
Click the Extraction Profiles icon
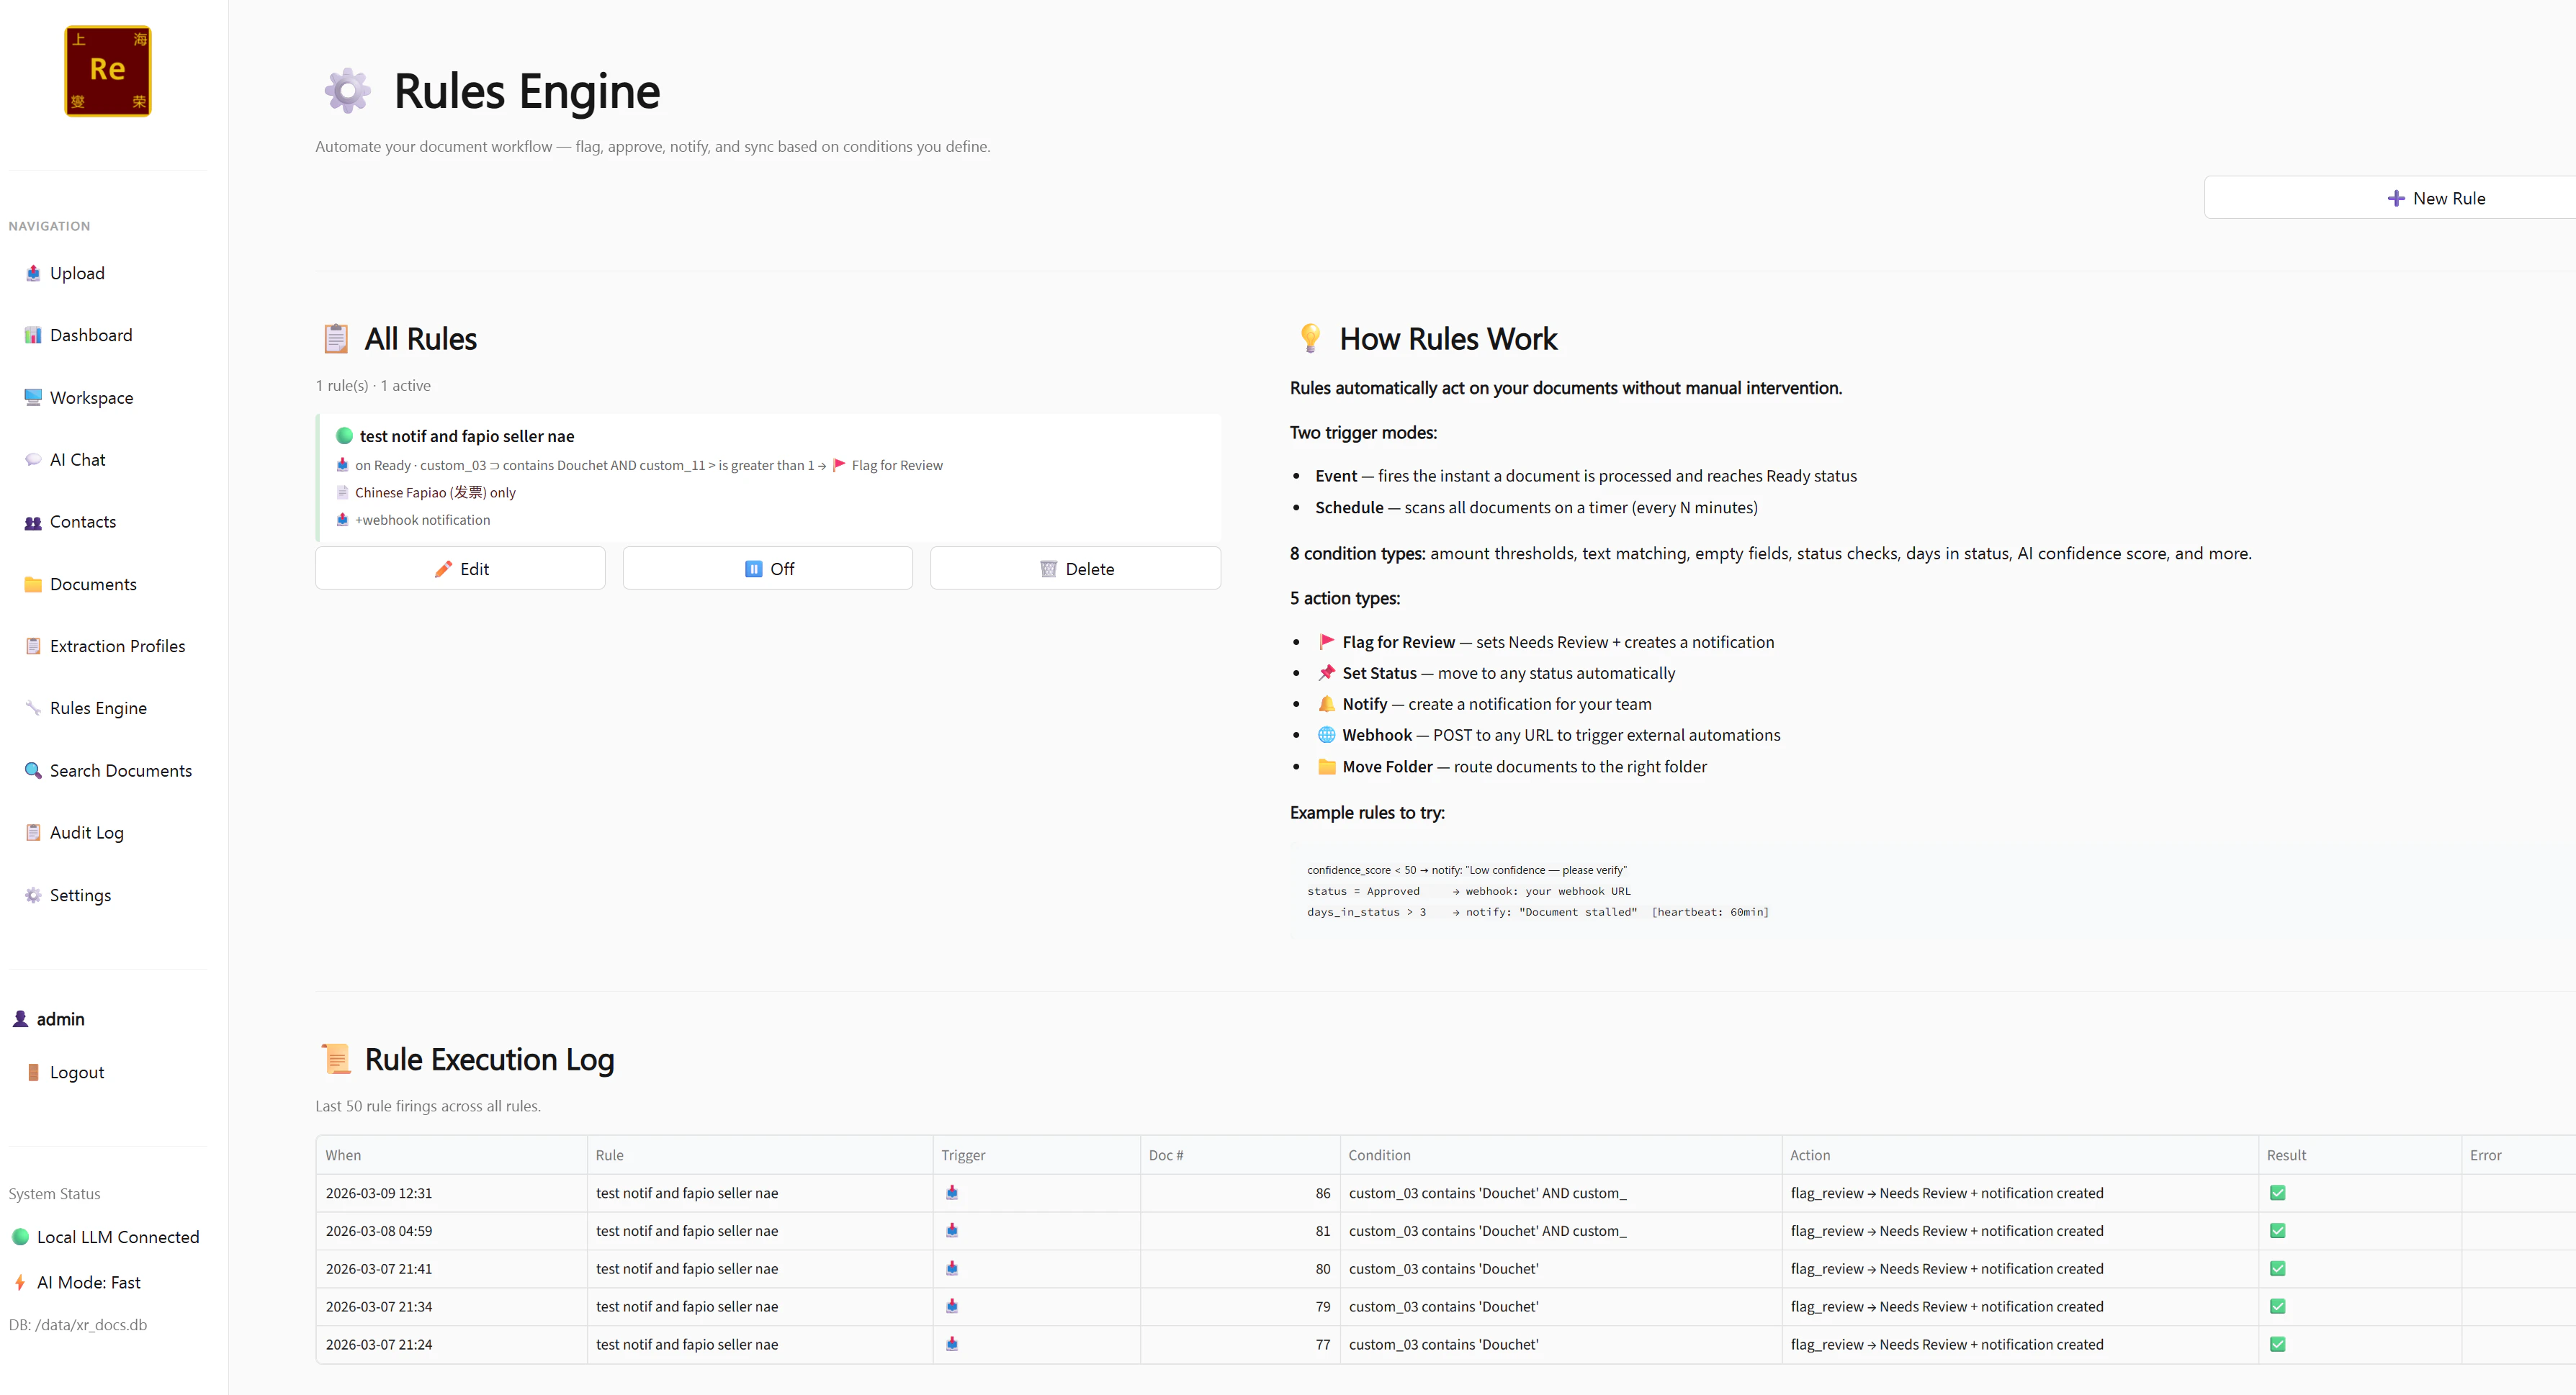(x=33, y=646)
